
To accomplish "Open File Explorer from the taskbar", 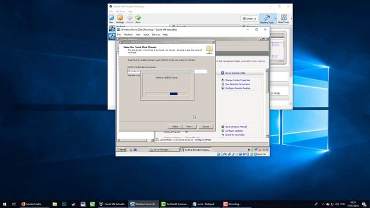I will pos(54,204).
